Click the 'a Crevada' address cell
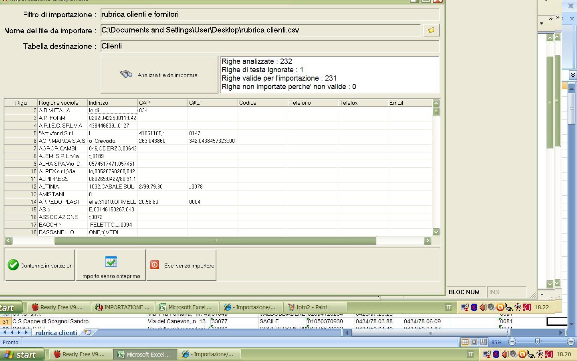This screenshot has height=361, width=577. click(113, 141)
